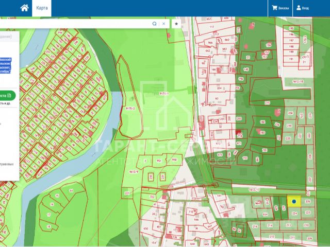The height and width of the screenshot is (247, 330).
Task: Select parcel labeled 173
Action: point(176,230)
